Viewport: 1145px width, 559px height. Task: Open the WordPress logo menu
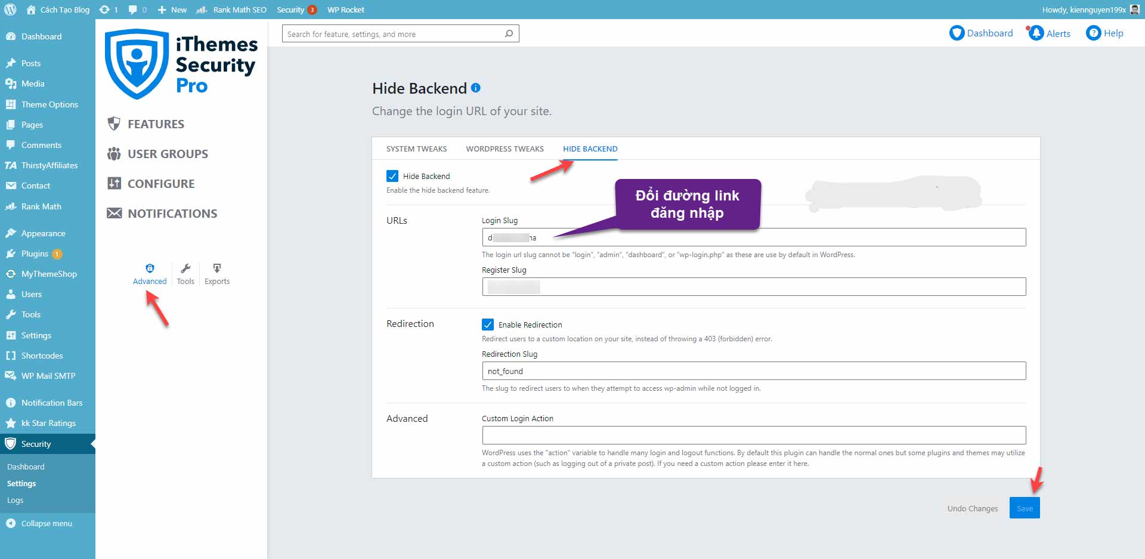tap(10, 10)
